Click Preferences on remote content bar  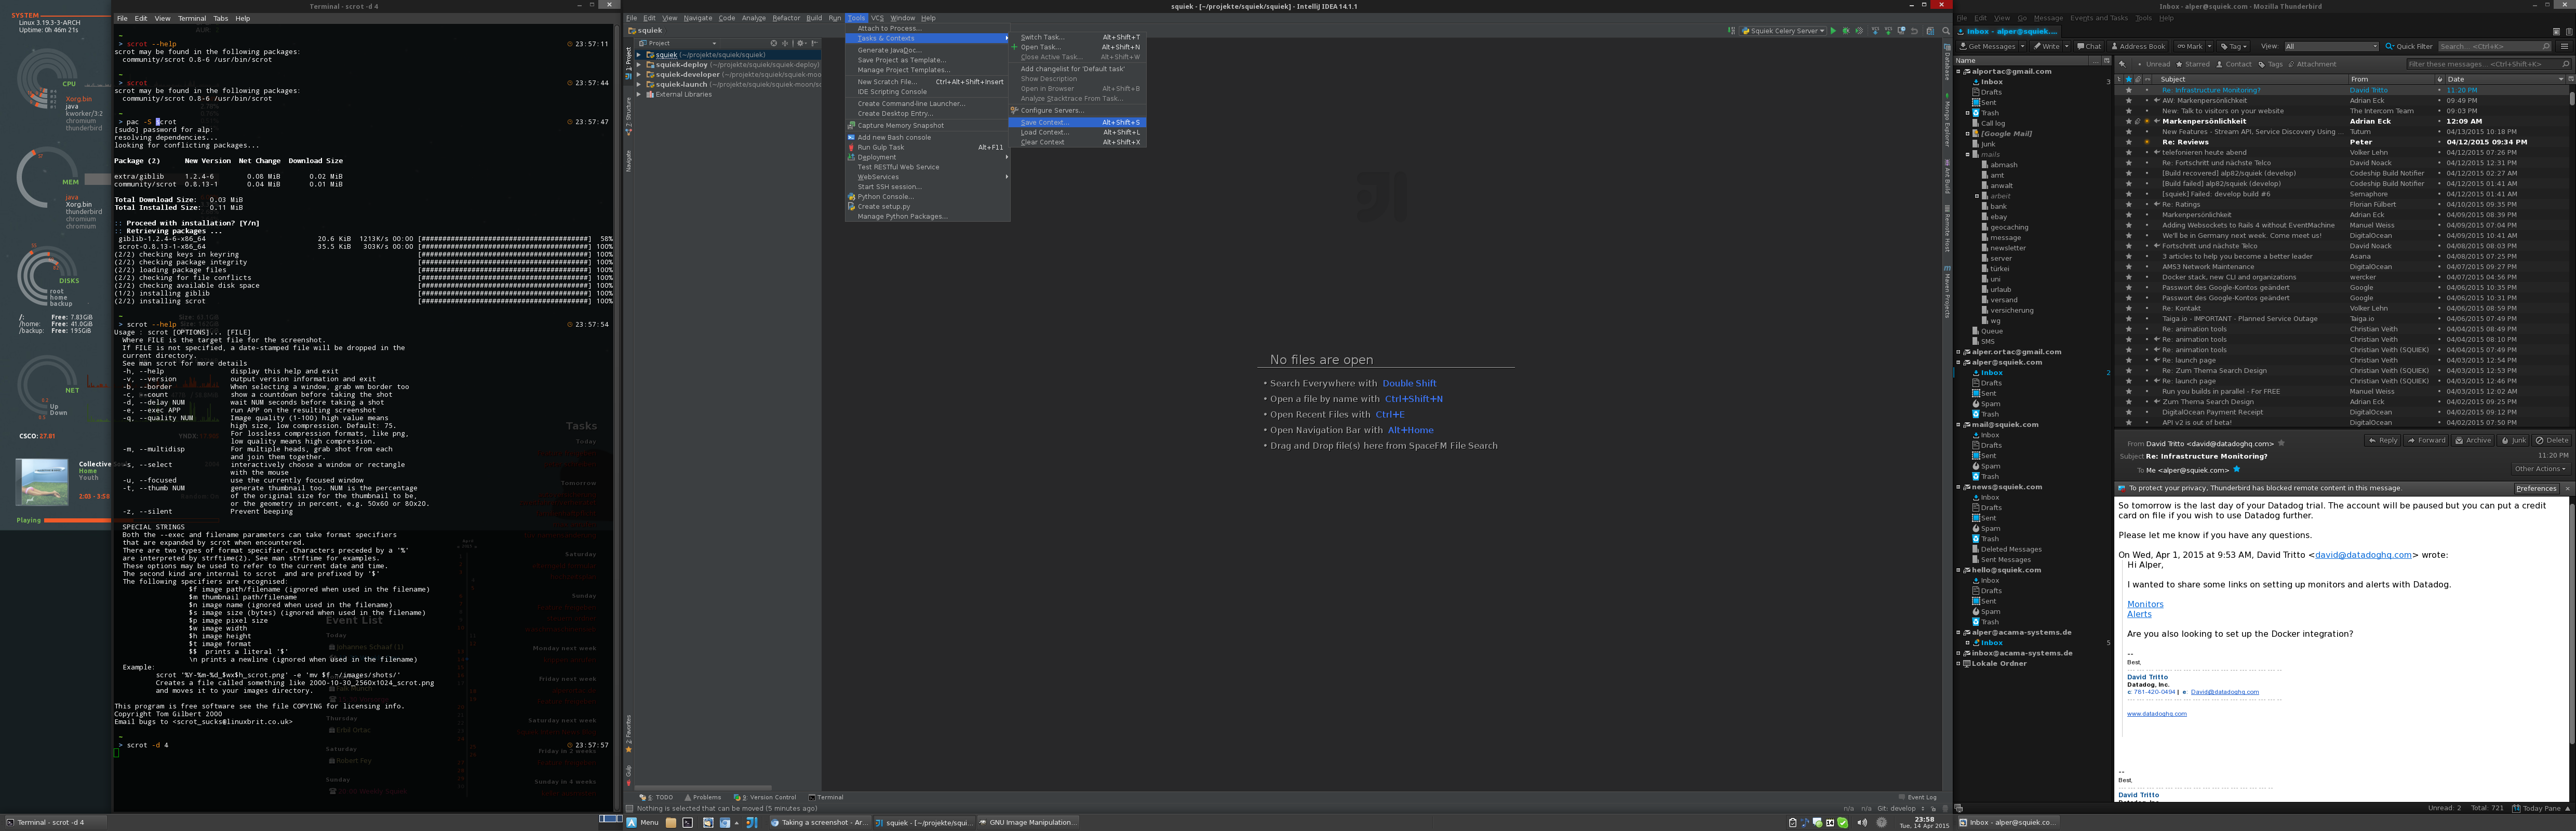click(2537, 488)
